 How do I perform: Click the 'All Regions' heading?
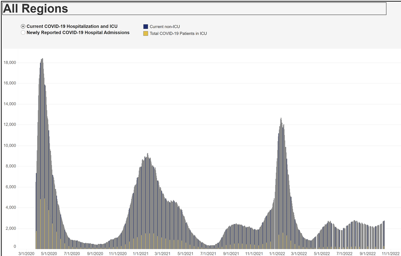(x=36, y=9)
